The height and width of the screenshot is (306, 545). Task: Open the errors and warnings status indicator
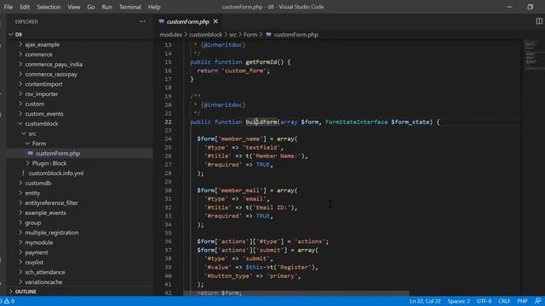[x=9, y=301]
